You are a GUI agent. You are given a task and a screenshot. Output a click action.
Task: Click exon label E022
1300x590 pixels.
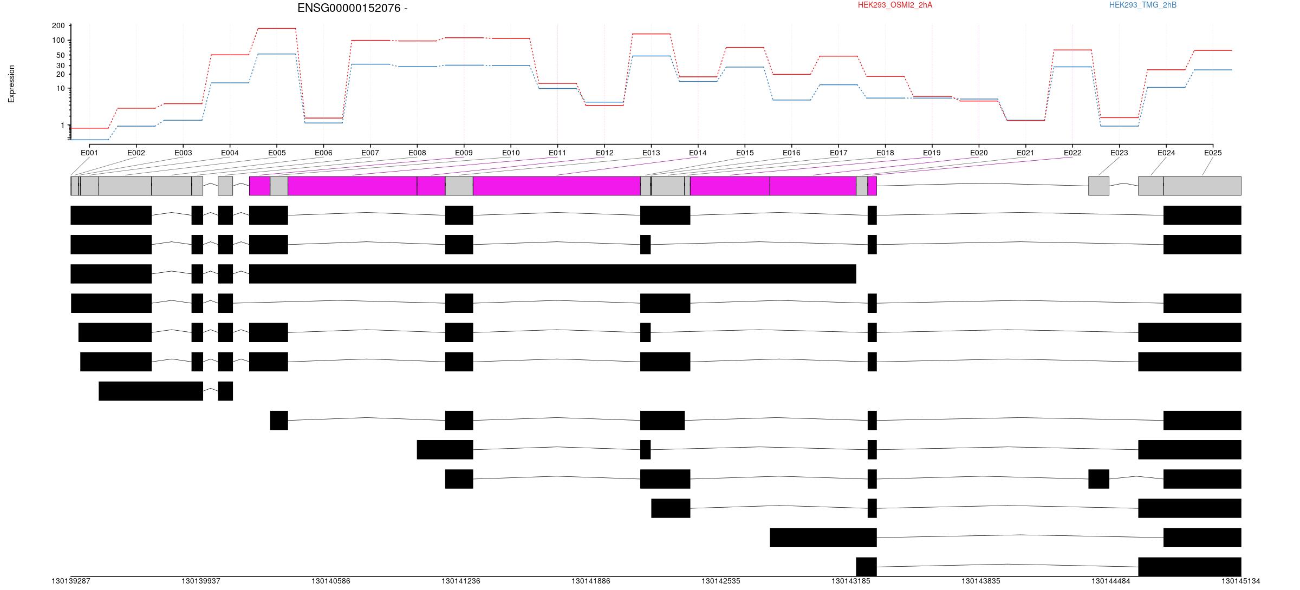click(x=1072, y=153)
